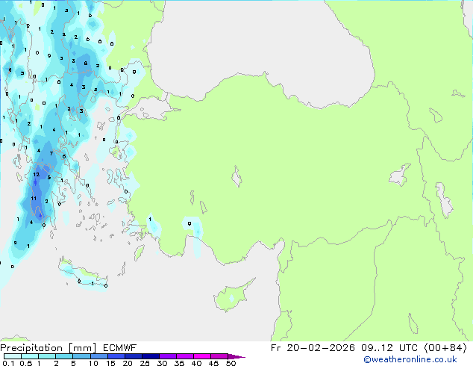This screenshot has width=473, height=366.
Task: Click the 2–5 mm legend color swatch
Action: click(64, 356)
